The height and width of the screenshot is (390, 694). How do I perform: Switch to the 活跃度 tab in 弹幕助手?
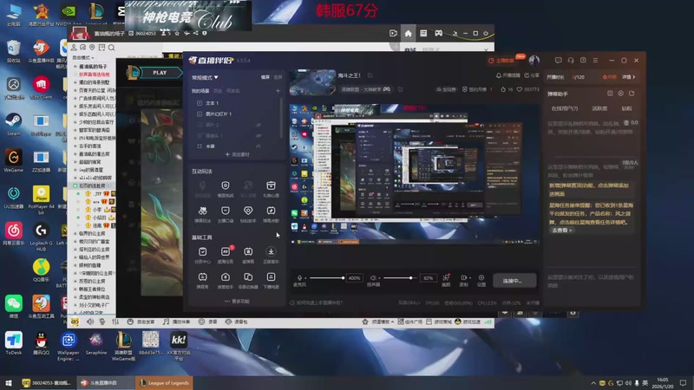click(x=599, y=108)
